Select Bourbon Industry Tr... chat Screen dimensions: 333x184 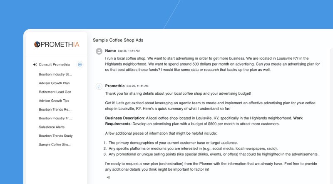[55, 118]
